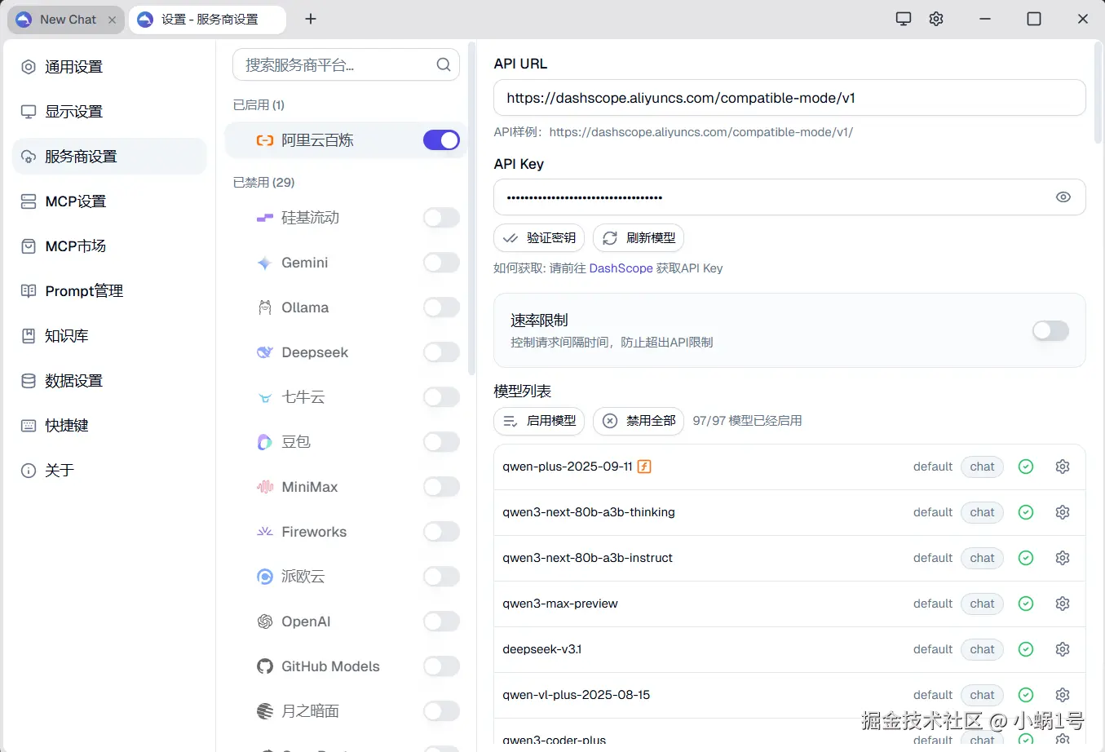This screenshot has height=752, width=1105.
Task: Click the Ollama llama icon
Action: coord(265,307)
